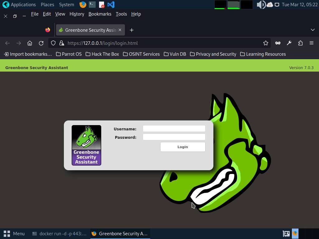
Task: Click the site security shield icon
Action: pyautogui.click(x=53, y=43)
